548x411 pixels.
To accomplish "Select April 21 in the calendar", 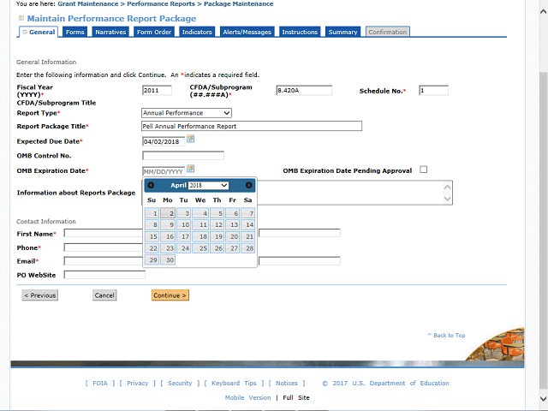I will (x=247, y=236).
